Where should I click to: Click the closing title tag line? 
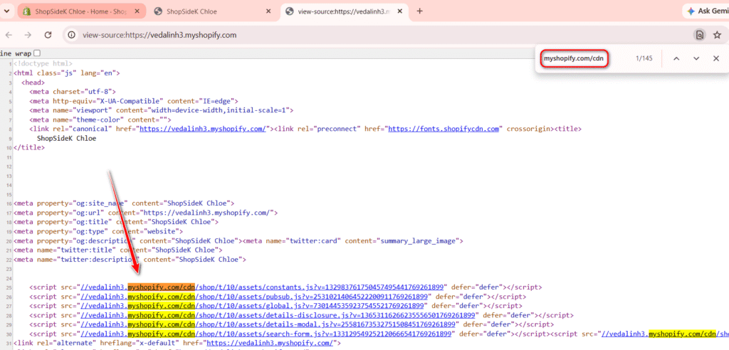pyautogui.click(x=29, y=148)
